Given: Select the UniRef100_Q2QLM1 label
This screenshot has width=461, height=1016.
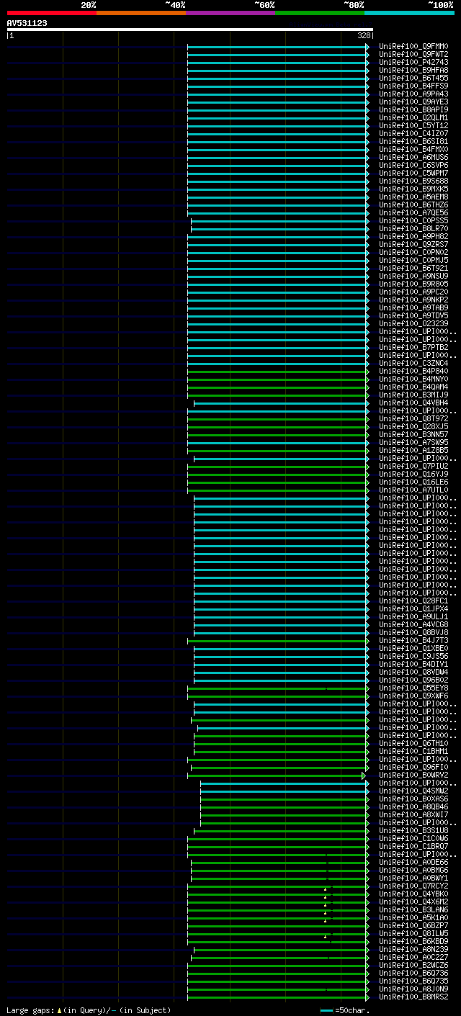Looking at the screenshot, I should 413,118.
